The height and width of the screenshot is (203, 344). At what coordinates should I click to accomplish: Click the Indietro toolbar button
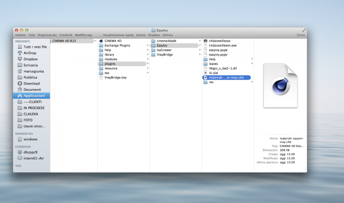tap(20, 35)
